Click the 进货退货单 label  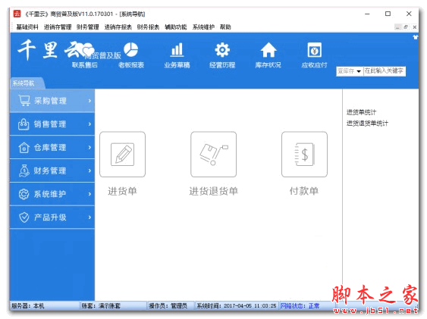(x=214, y=191)
